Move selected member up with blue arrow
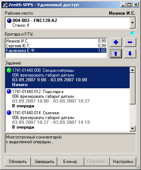141x170 pixels. point(116,53)
